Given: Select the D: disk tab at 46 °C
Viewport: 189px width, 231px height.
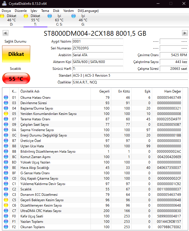Looking at the screenshot, I should (11, 20).
